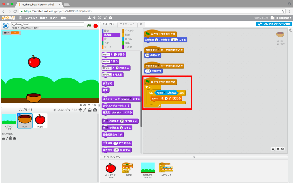This screenshot has height=183, width=293.
Task: Click 次のコスチュームにする block
Action: 116,106
